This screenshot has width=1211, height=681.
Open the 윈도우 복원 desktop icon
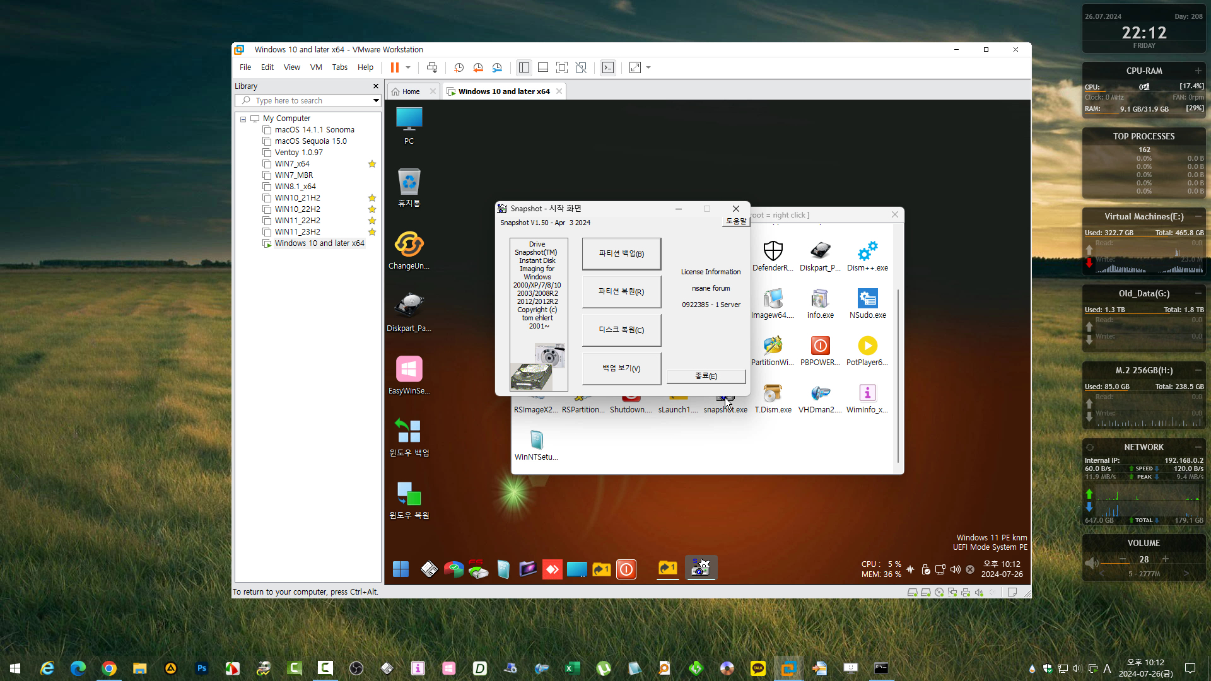pyautogui.click(x=409, y=500)
